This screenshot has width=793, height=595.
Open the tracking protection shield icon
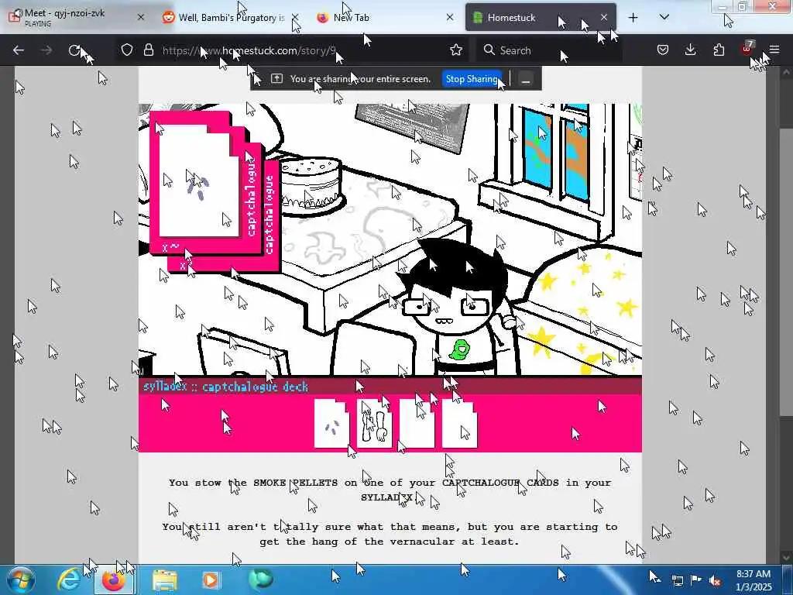pyautogui.click(x=127, y=50)
